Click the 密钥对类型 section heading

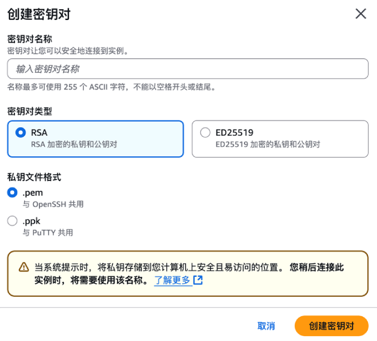click(x=30, y=112)
